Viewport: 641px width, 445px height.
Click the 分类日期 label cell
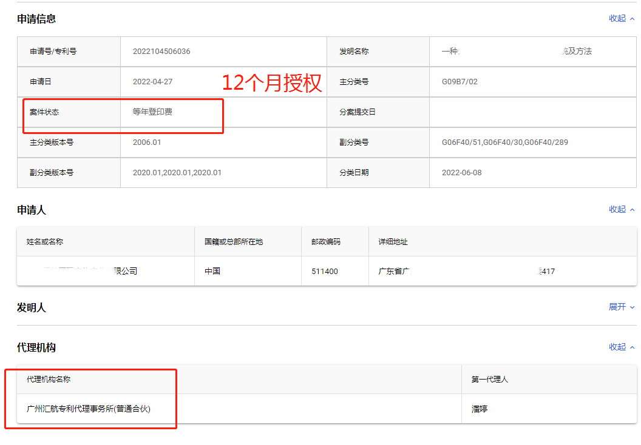click(x=378, y=173)
